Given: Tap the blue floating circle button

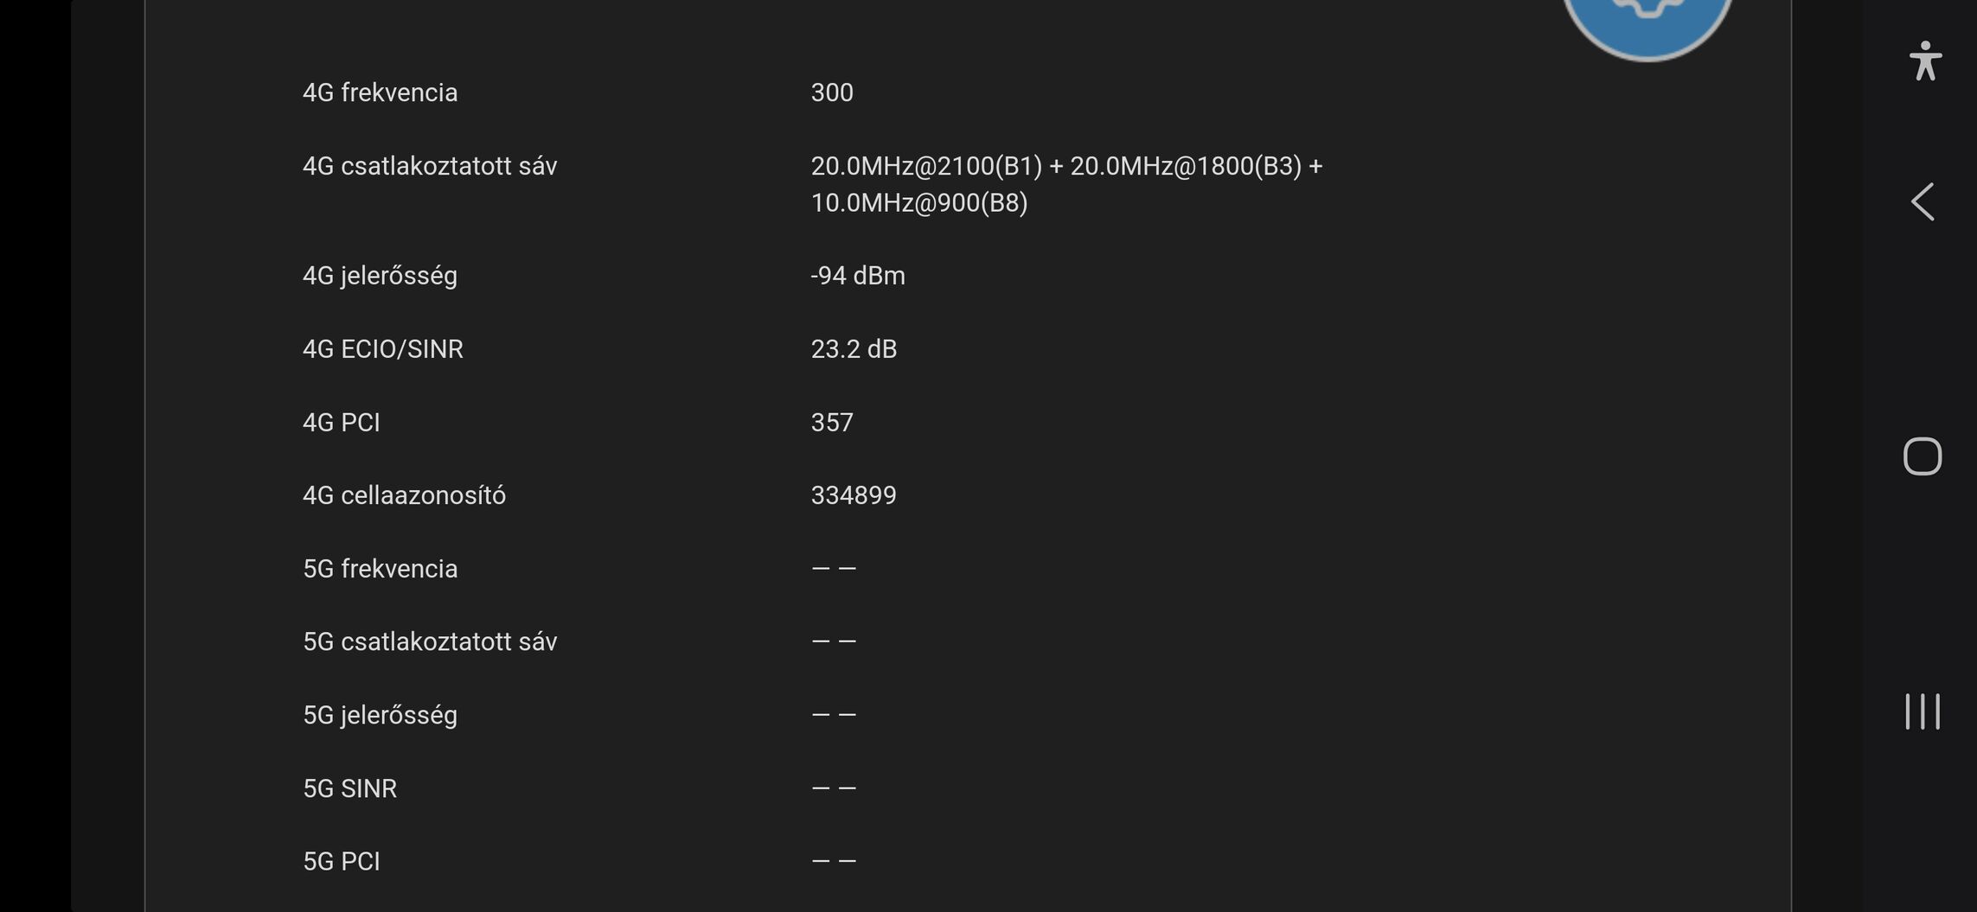Looking at the screenshot, I should [1647, 22].
